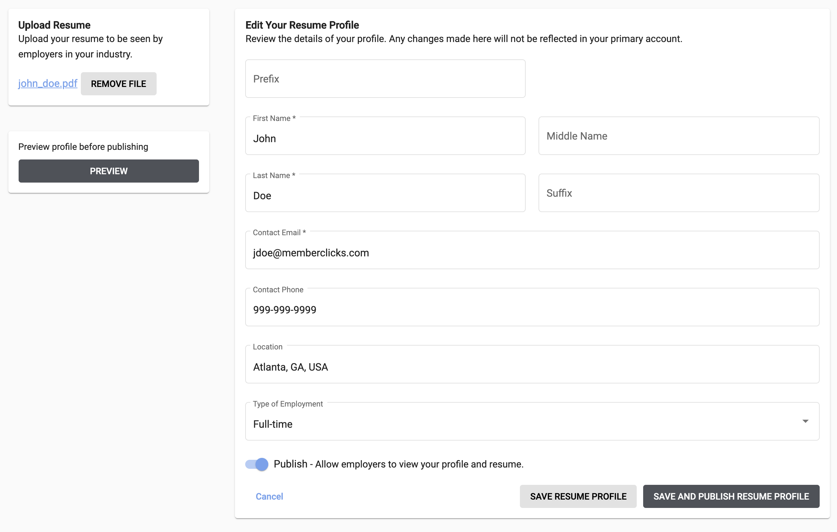Viewport: 837px width, 532px height.
Task: Click SAVE RESUME PROFILE
Action: (x=578, y=496)
